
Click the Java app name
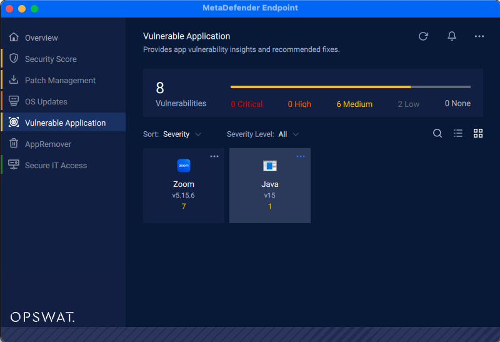click(270, 184)
